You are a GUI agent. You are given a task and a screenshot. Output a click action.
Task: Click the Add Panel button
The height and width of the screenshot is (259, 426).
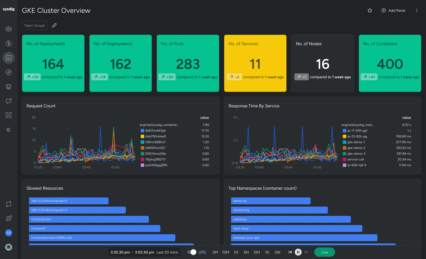pos(393,10)
